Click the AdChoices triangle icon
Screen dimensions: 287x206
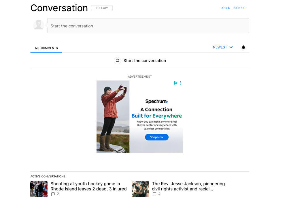[x=175, y=83]
